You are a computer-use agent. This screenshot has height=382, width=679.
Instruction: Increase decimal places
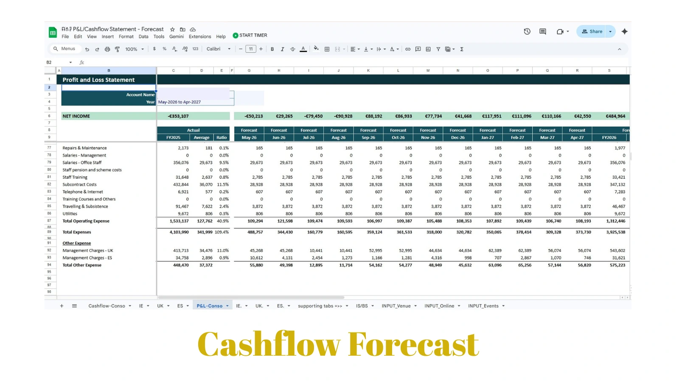point(185,49)
